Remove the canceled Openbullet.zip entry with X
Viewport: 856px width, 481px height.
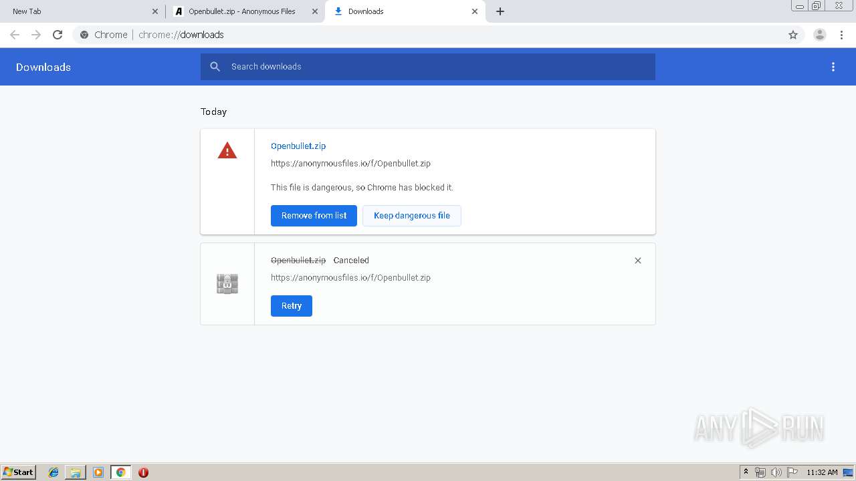tap(638, 261)
